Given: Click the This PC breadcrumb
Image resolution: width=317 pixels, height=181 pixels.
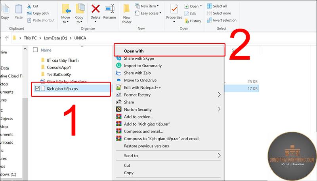Looking at the screenshot, I should point(30,38).
